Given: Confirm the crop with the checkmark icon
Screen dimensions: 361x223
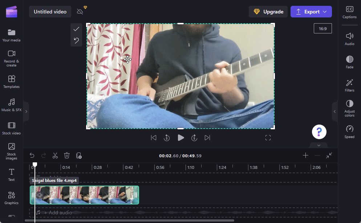Looking at the screenshot, I should pos(76,29).
